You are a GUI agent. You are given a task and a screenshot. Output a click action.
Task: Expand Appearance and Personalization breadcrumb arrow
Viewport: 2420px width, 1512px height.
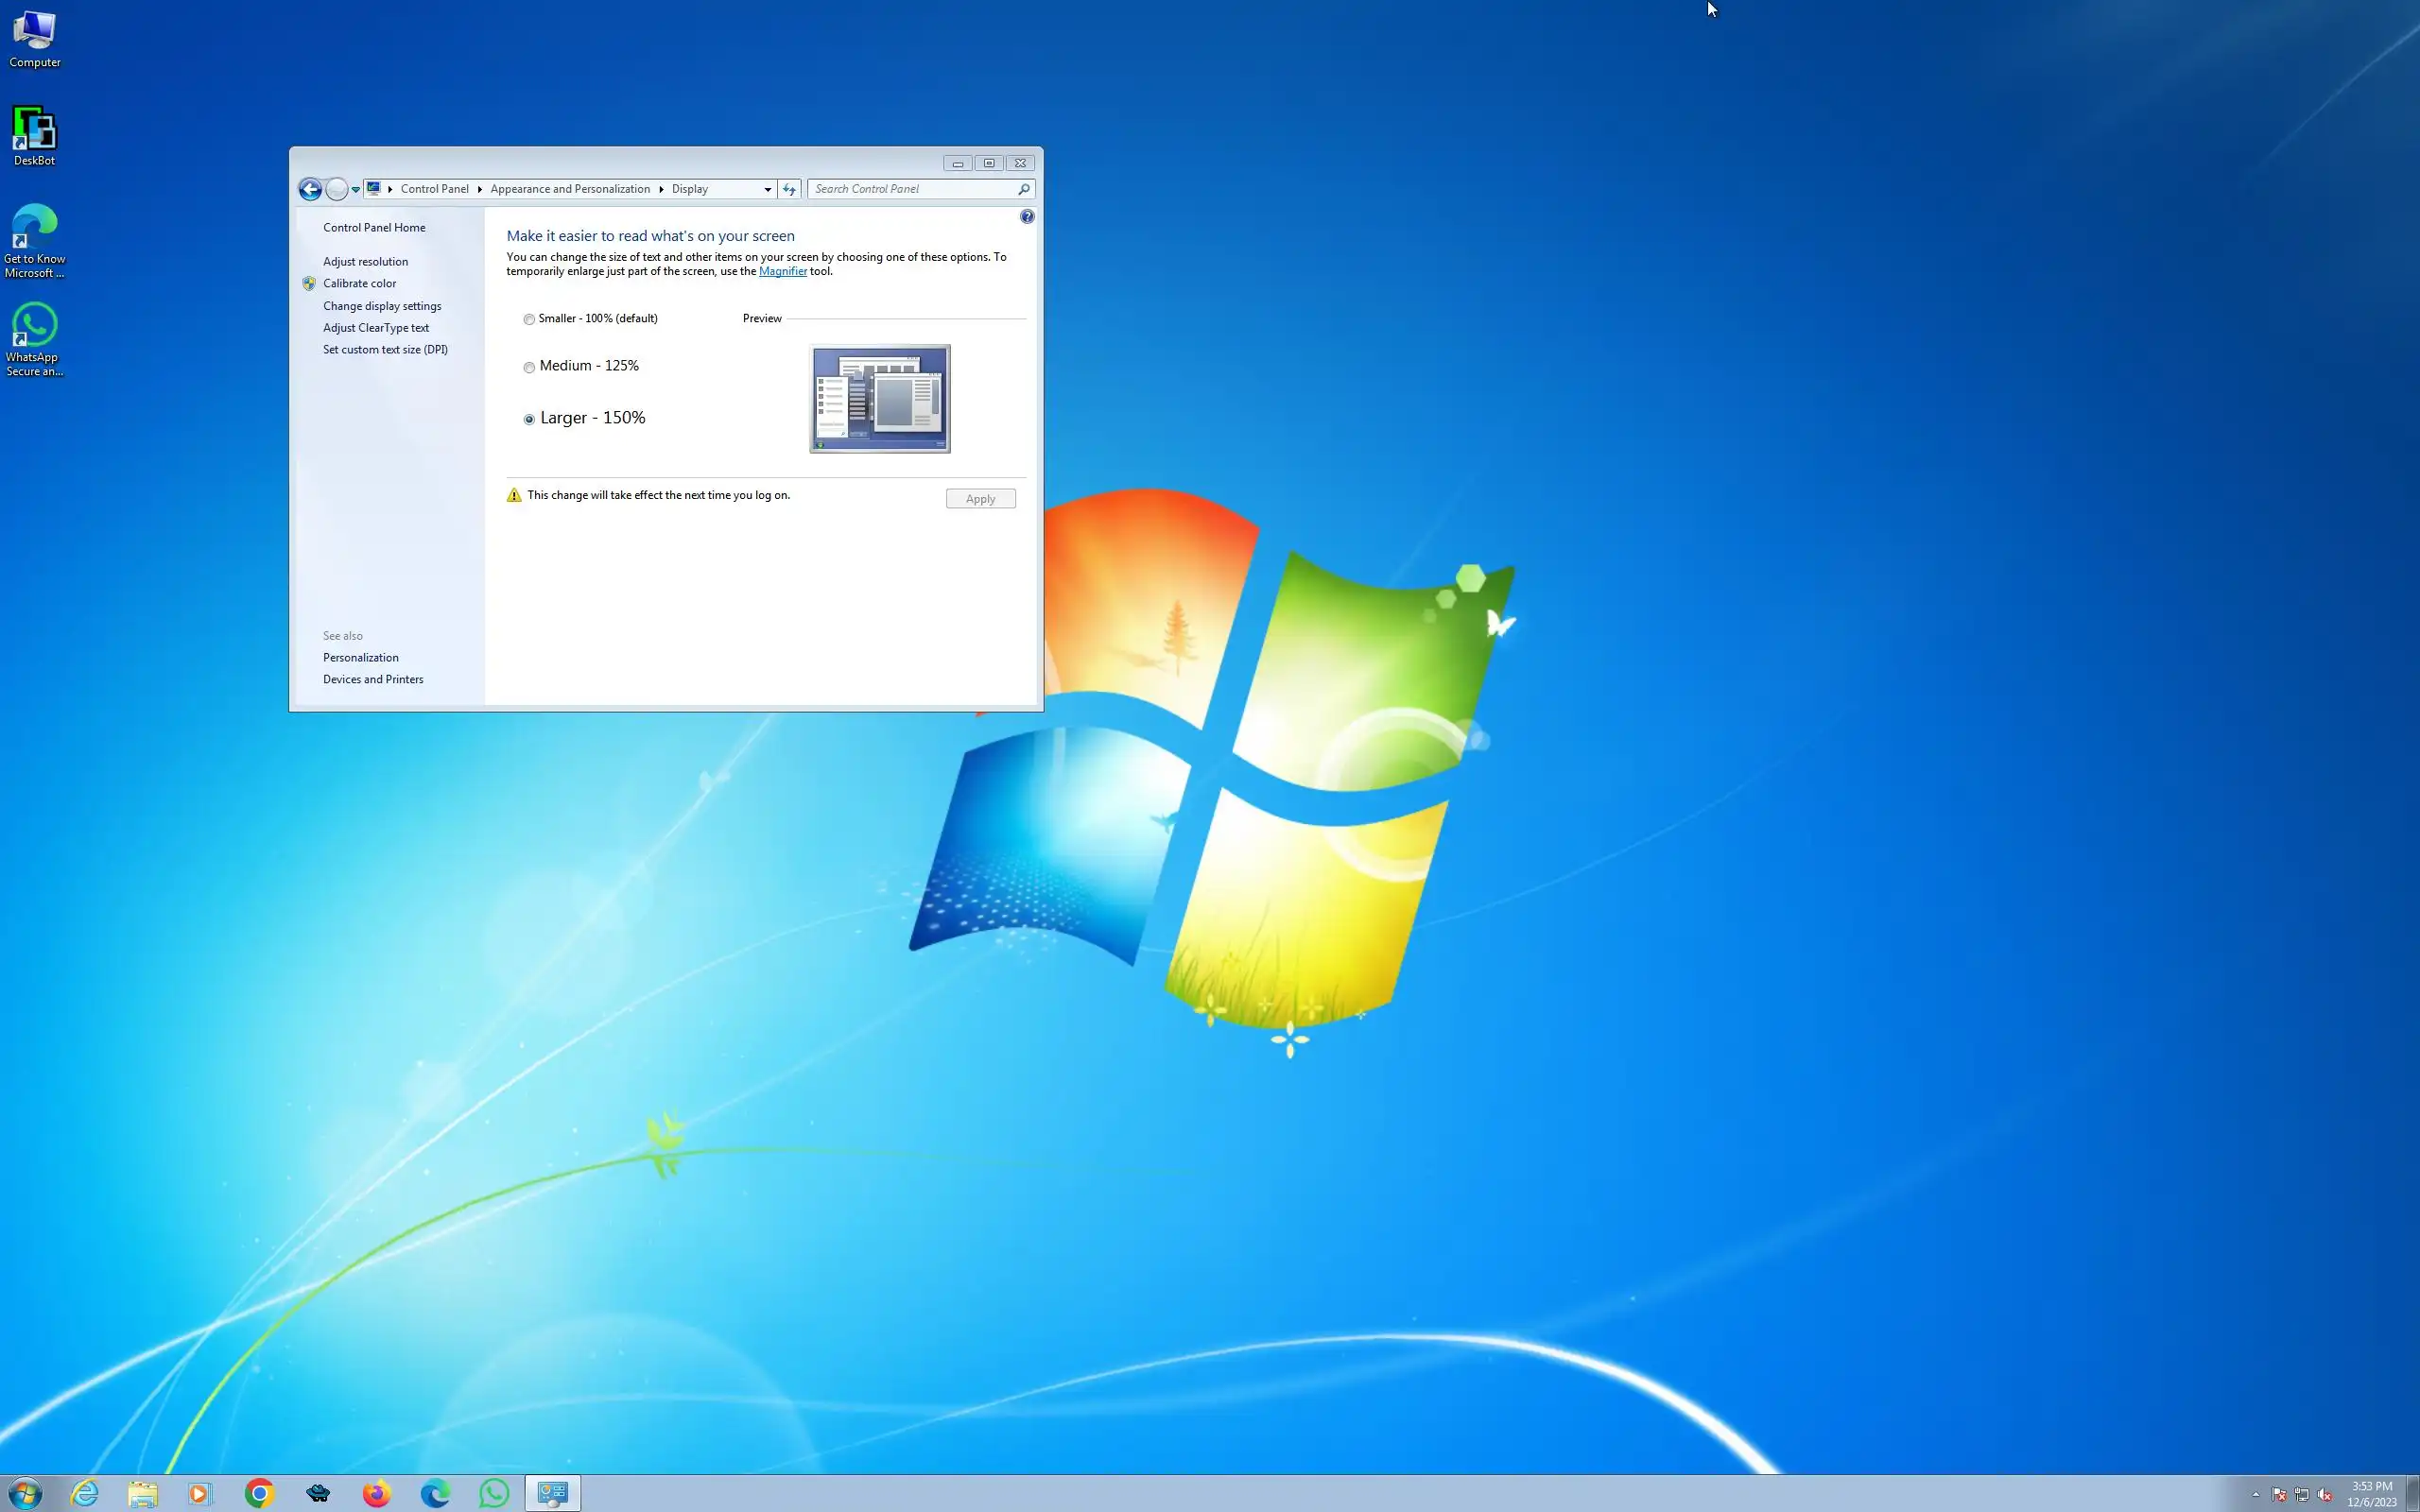[x=661, y=189]
